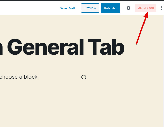The width and height of the screenshot is (164, 127).
Task: Click the add block plus icon
Action: [84, 77]
